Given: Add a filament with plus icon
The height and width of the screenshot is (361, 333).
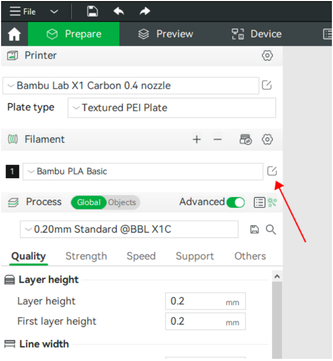Looking at the screenshot, I should pyautogui.click(x=197, y=140).
